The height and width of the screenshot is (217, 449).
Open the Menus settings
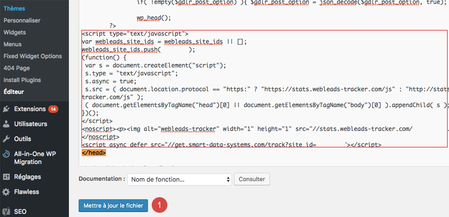(x=12, y=44)
